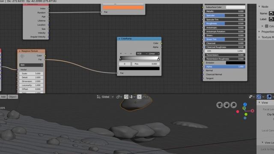Open the Musgrave type fBM dropdown

coord(31,65)
